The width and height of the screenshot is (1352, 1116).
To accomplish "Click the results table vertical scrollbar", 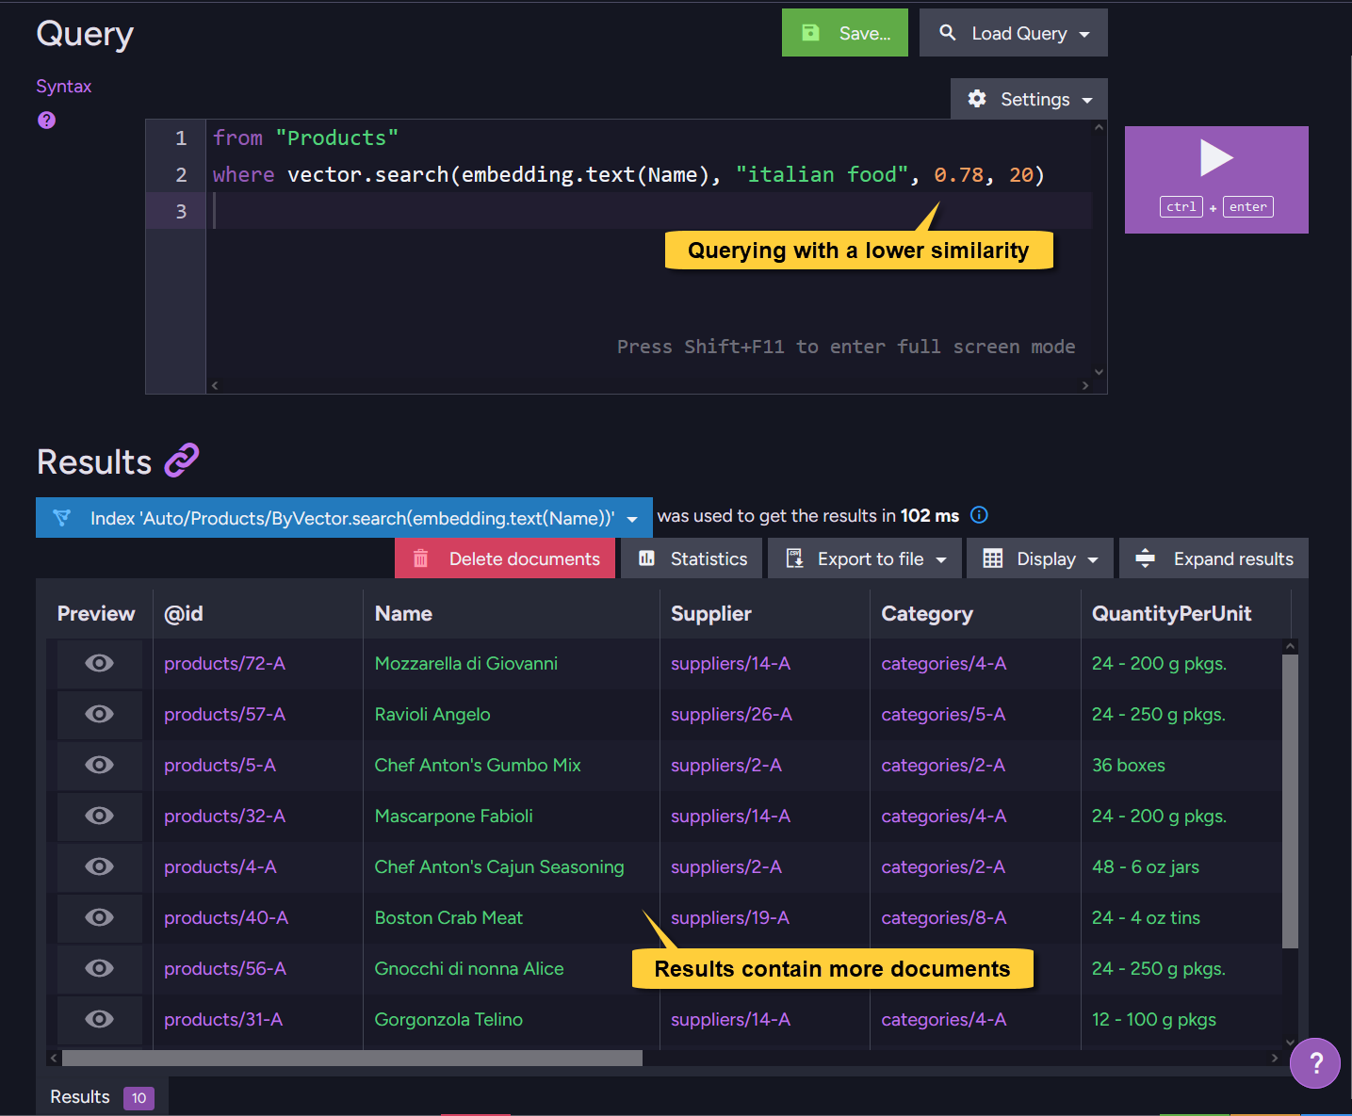I will point(1290,801).
